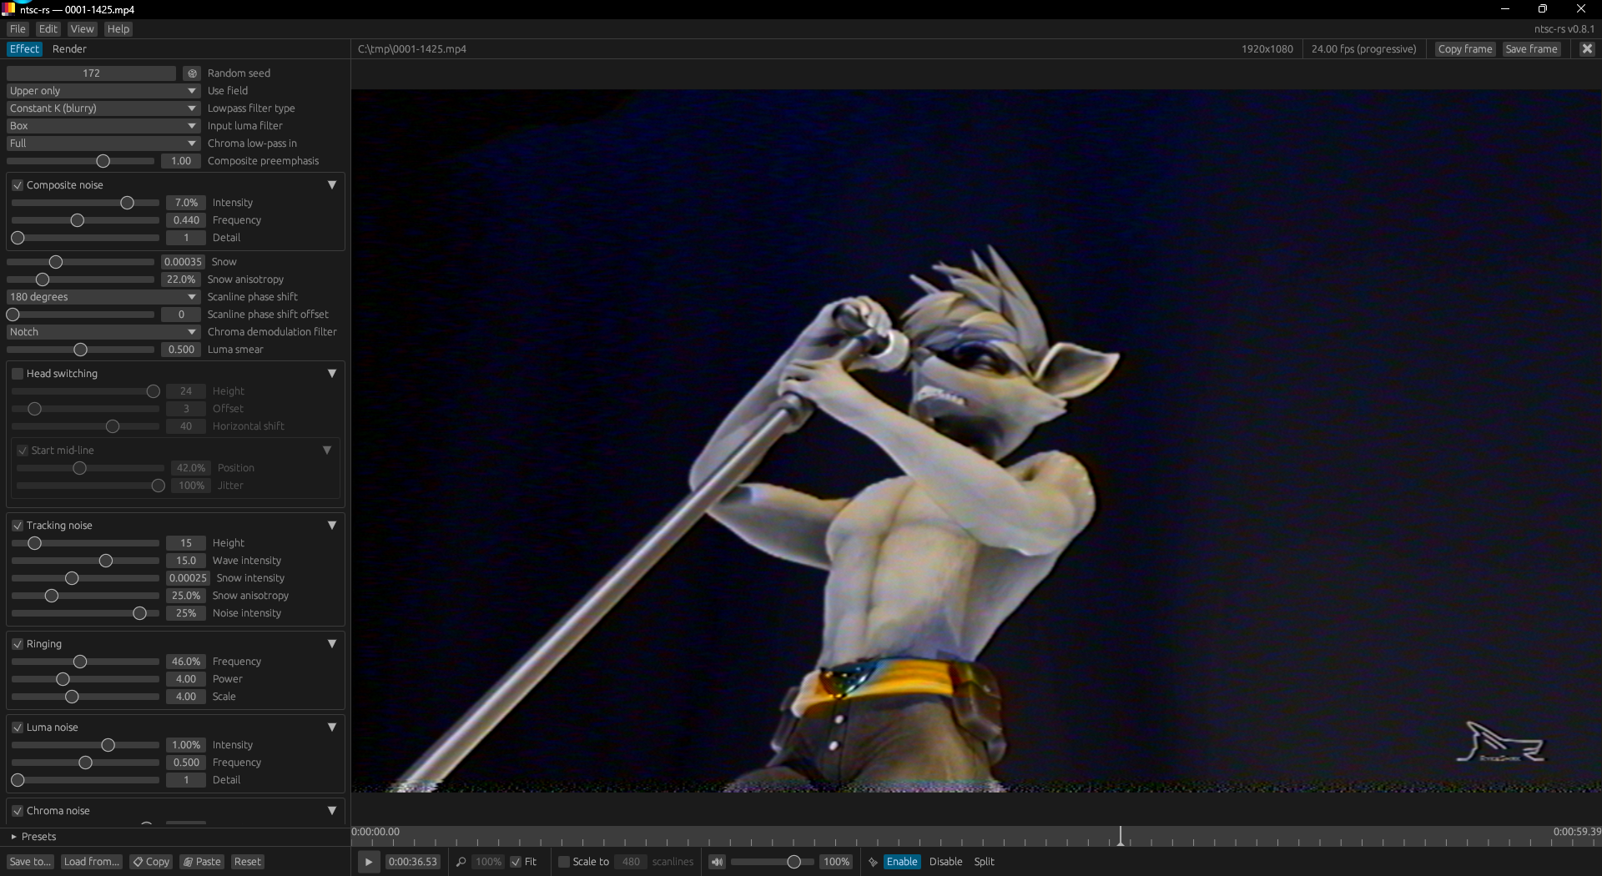Click the Paste settings button
The width and height of the screenshot is (1602, 876).
click(202, 862)
